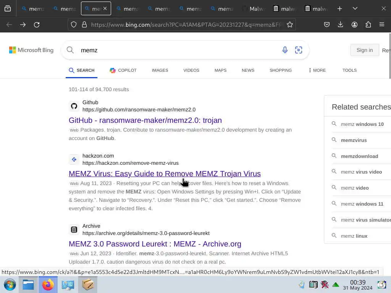Switch to the NEWS tab
This screenshot has width=391, height=293.
[x=248, y=71]
